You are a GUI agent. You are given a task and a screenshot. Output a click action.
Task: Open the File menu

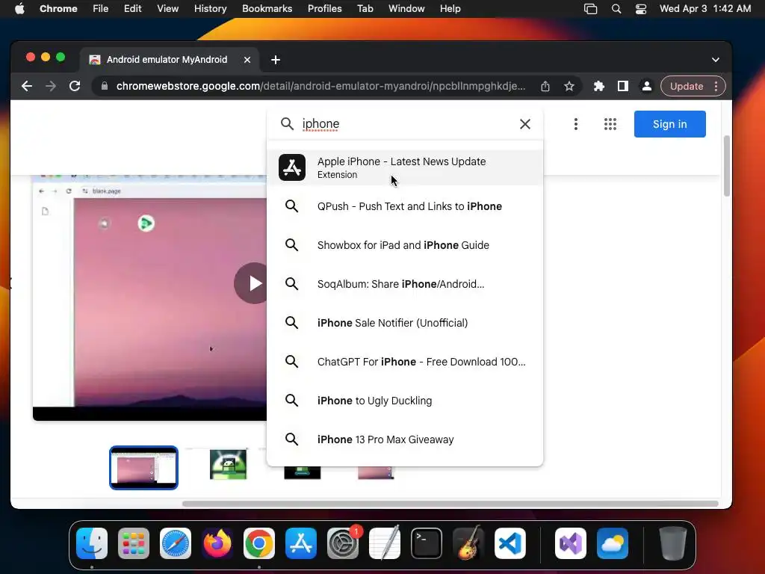click(x=101, y=8)
